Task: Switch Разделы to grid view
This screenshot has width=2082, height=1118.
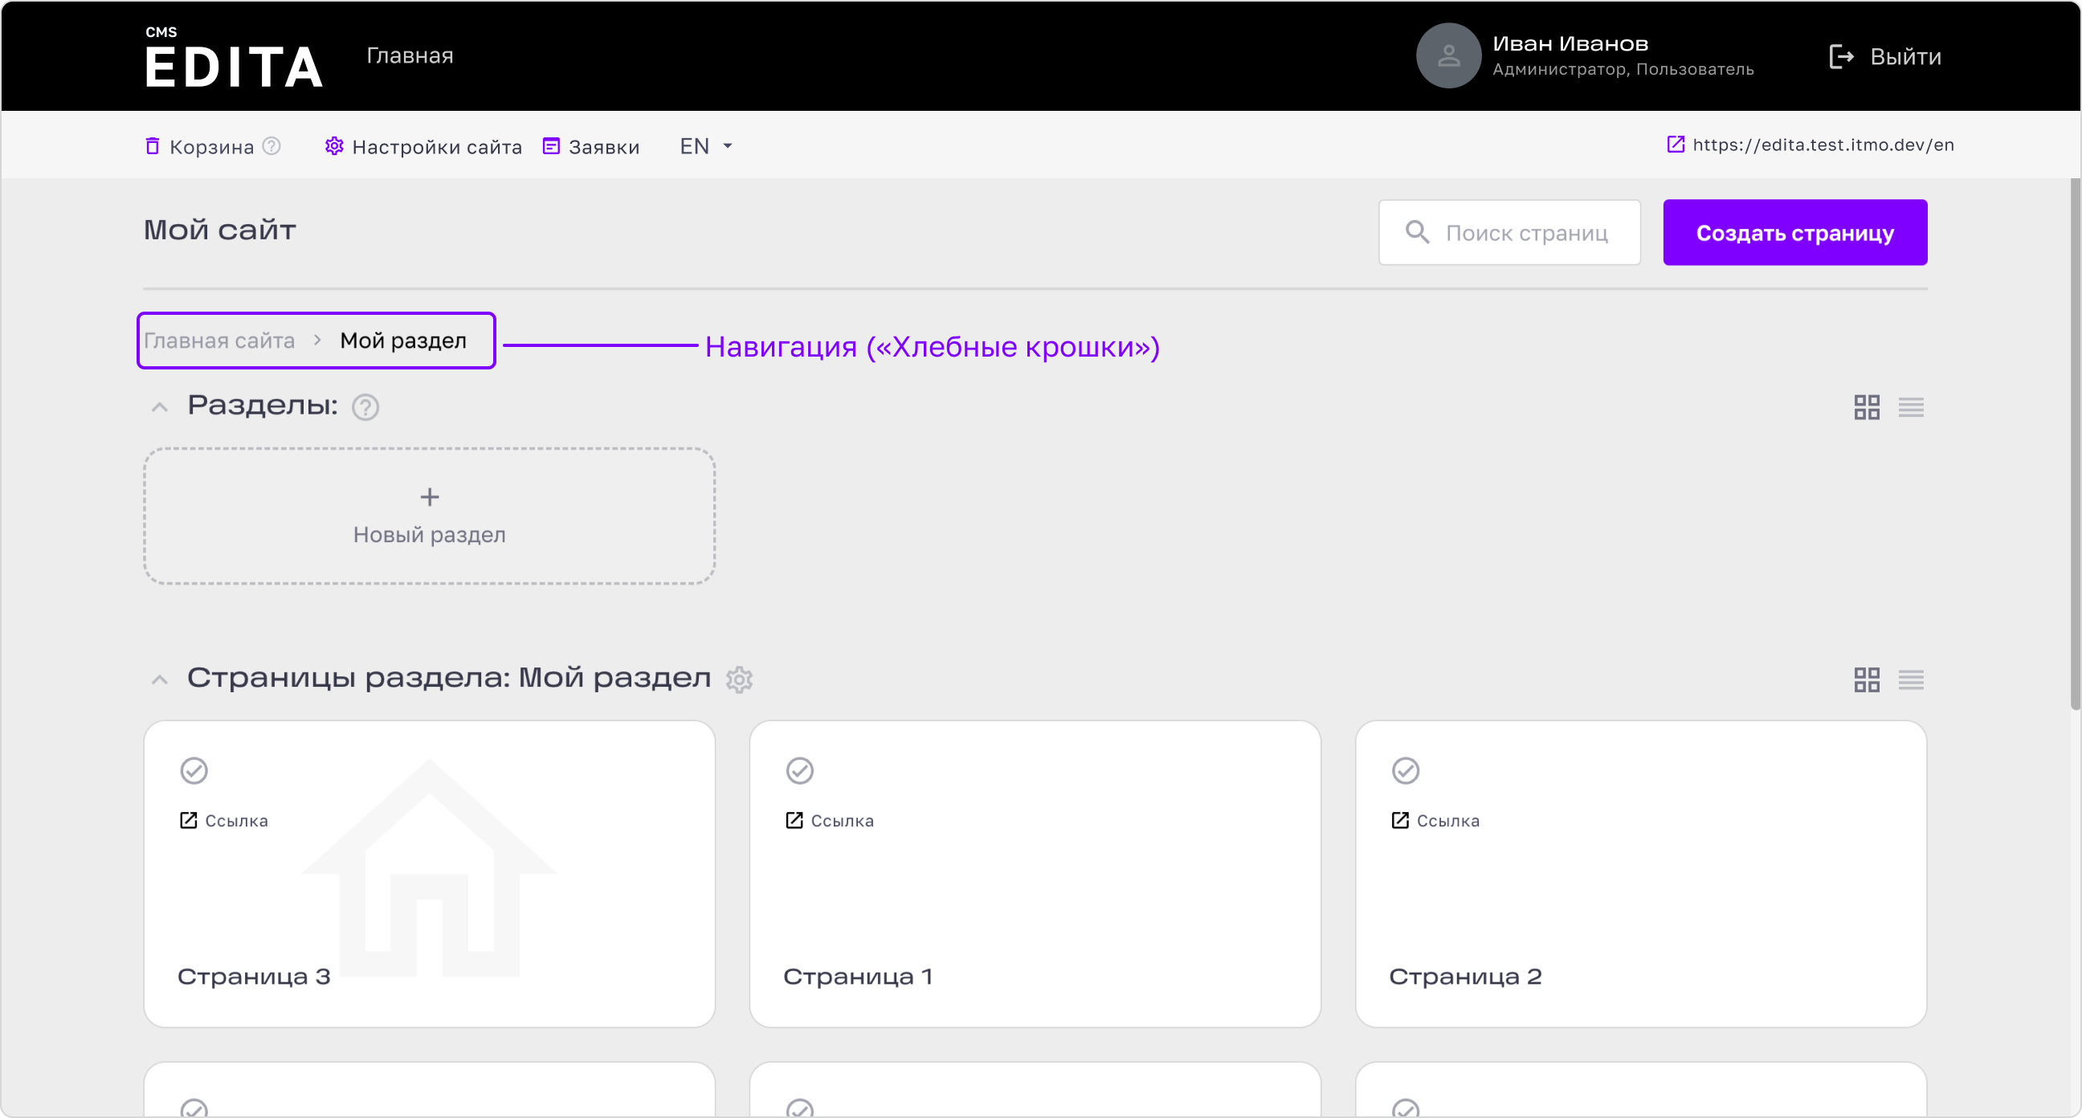Action: tap(1866, 406)
